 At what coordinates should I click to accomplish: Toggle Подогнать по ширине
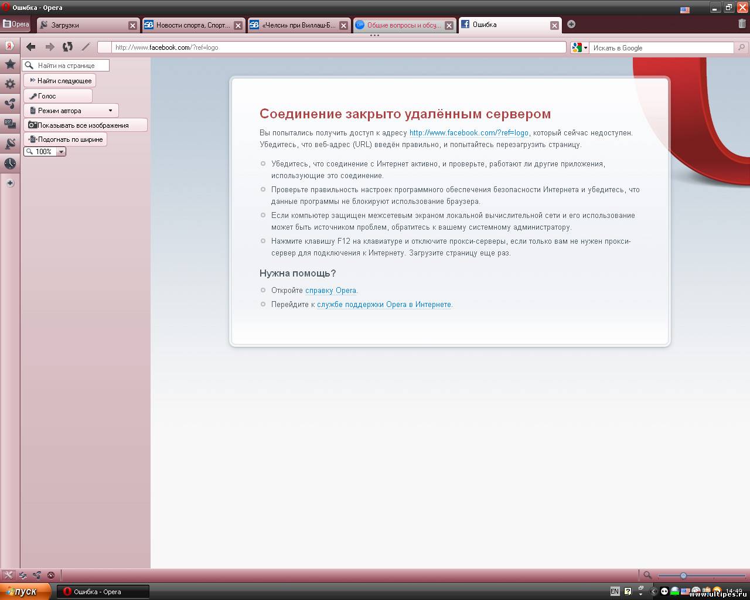tap(66, 139)
